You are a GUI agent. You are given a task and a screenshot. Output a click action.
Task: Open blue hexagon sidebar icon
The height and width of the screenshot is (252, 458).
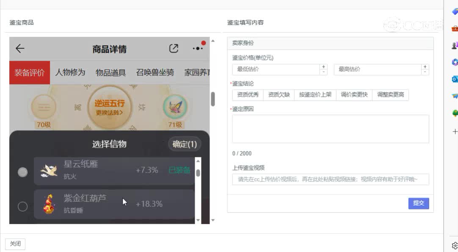[455, 62]
